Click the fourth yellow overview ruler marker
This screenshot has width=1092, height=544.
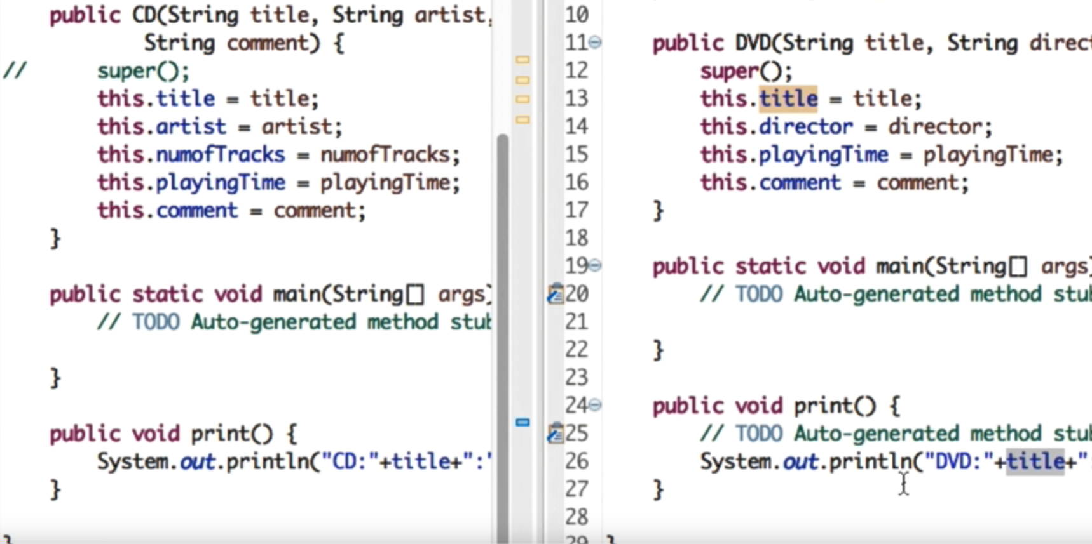(x=522, y=119)
